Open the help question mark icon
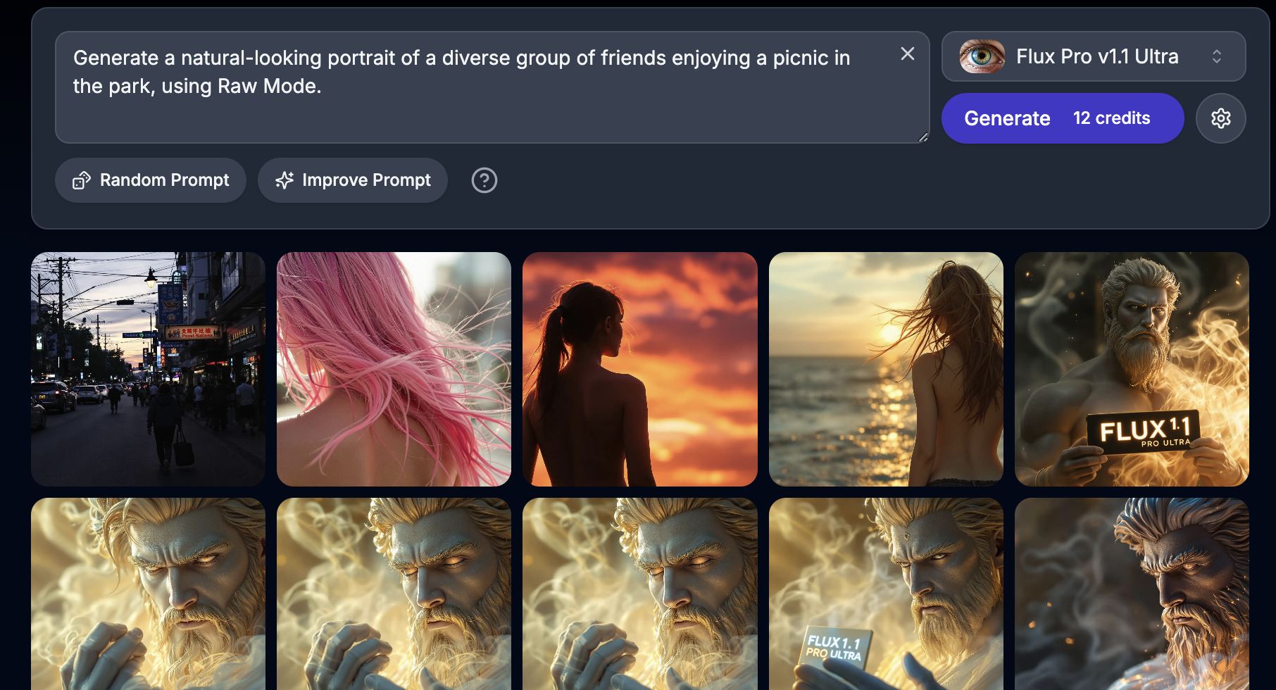The height and width of the screenshot is (690, 1276). 484,180
